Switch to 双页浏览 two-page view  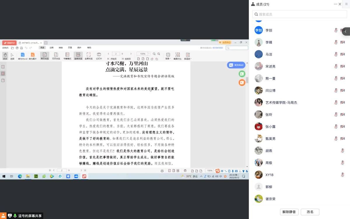(x=56, y=56)
